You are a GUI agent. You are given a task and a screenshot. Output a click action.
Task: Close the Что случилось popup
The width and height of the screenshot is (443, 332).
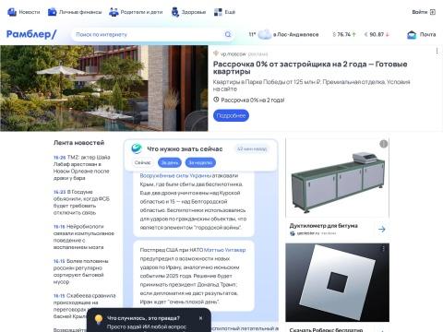tap(201, 318)
